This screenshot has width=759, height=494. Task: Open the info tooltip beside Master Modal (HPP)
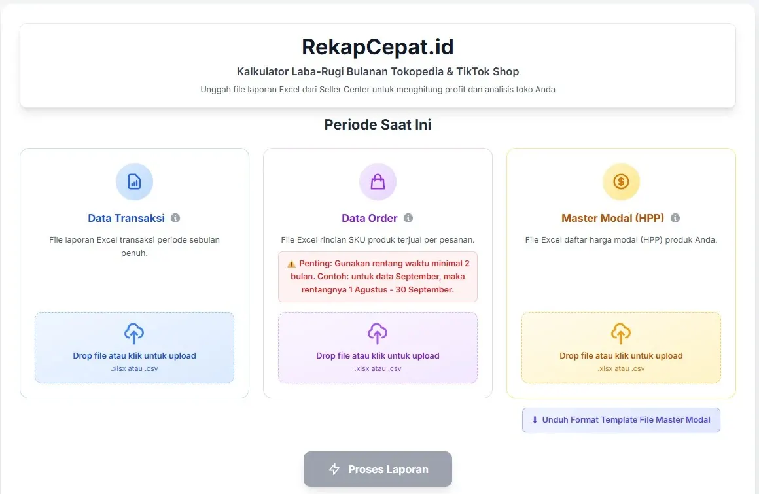[x=675, y=217]
